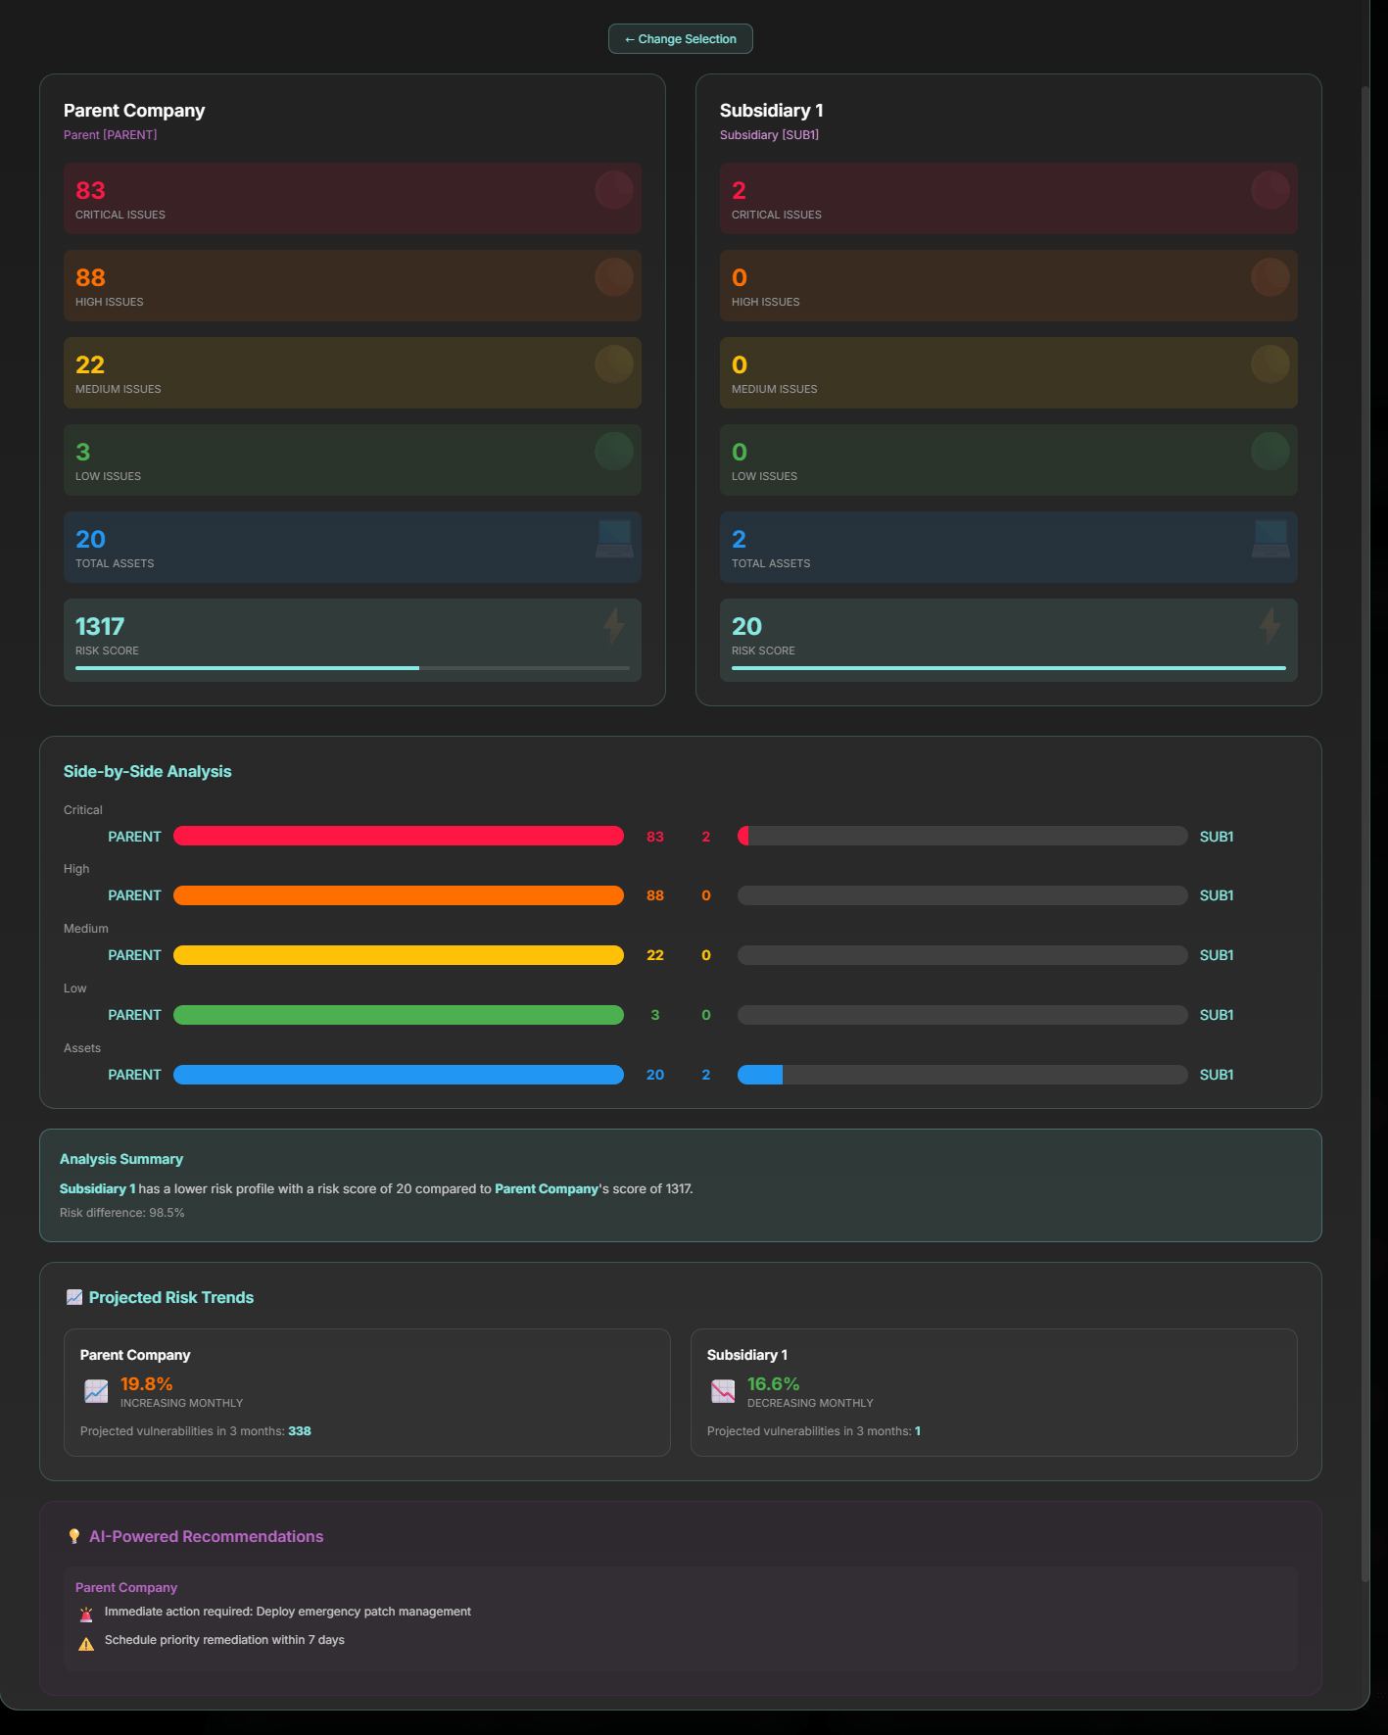The height and width of the screenshot is (1735, 1388).
Task: Click Subsidiary 1 medium issues circle icon
Action: click(x=1270, y=364)
